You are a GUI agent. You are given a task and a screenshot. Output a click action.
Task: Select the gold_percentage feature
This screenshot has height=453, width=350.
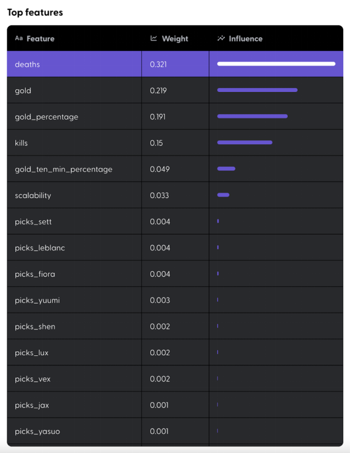47,117
